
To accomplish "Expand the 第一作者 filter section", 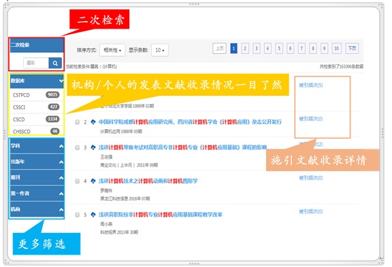I will click(37, 194).
